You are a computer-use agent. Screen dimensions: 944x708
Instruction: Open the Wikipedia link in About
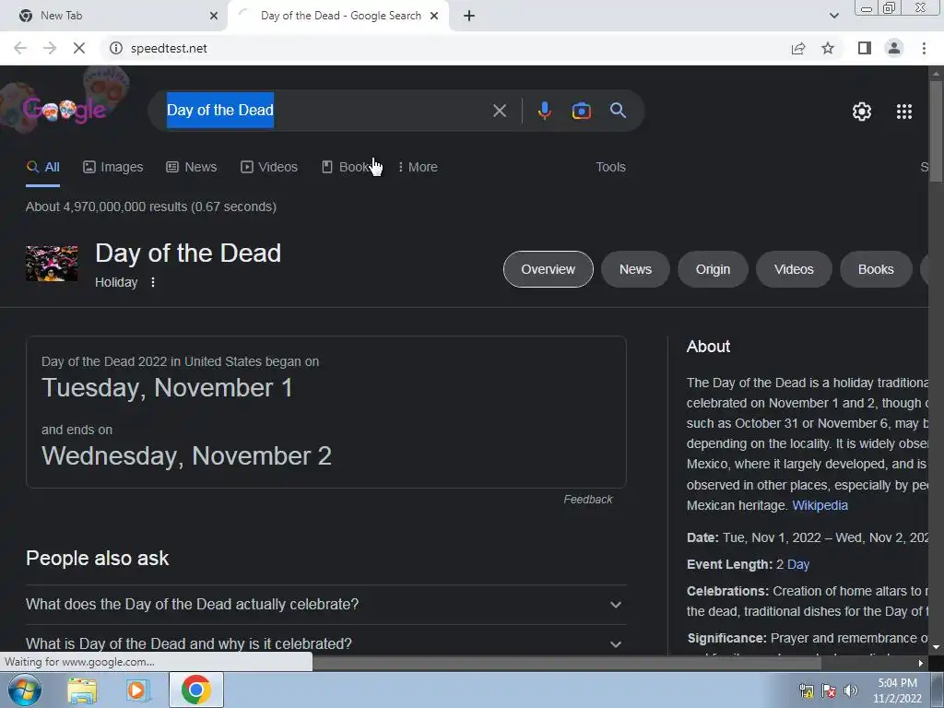pyautogui.click(x=820, y=505)
